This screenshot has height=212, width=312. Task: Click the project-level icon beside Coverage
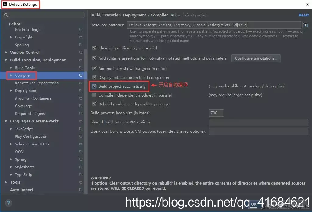[x=81, y=106]
